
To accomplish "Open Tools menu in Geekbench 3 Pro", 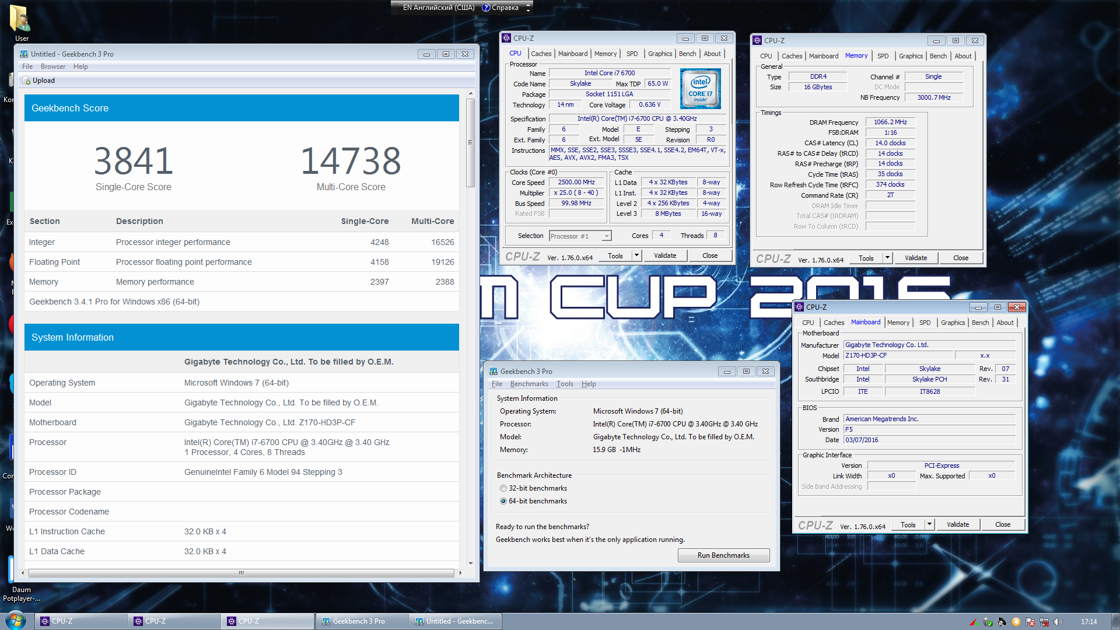I will pos(565,384).
